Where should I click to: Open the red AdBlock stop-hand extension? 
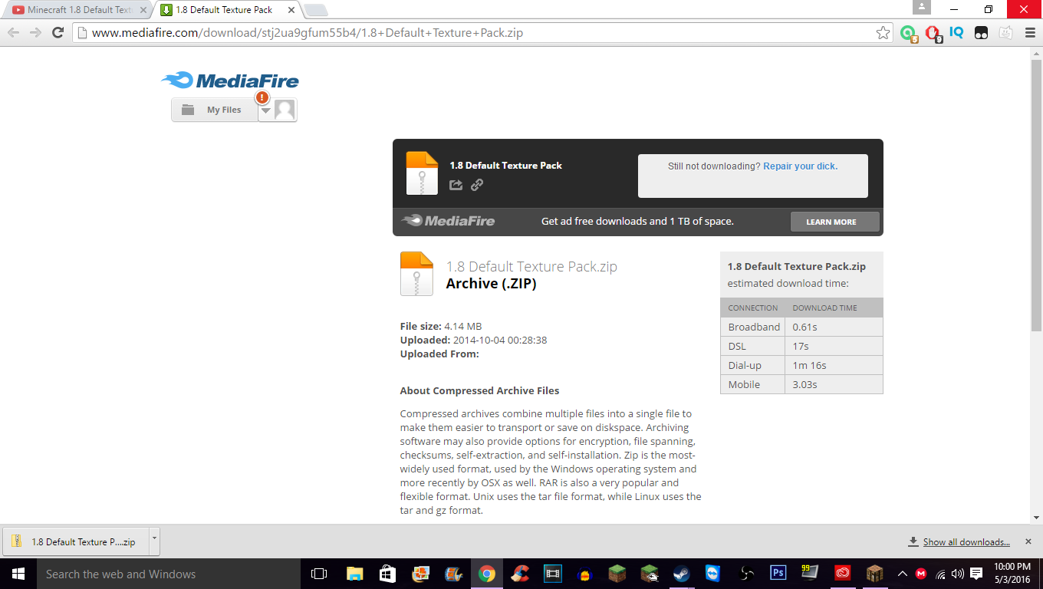(x=933, y=33)
